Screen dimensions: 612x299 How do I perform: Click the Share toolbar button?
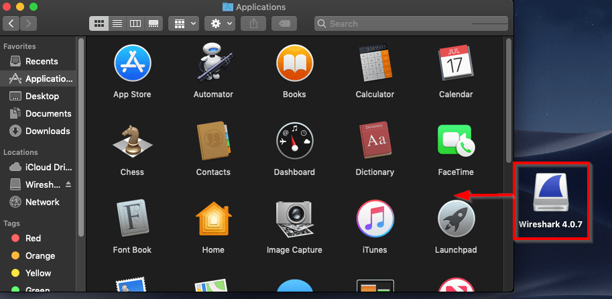point(253,24)
